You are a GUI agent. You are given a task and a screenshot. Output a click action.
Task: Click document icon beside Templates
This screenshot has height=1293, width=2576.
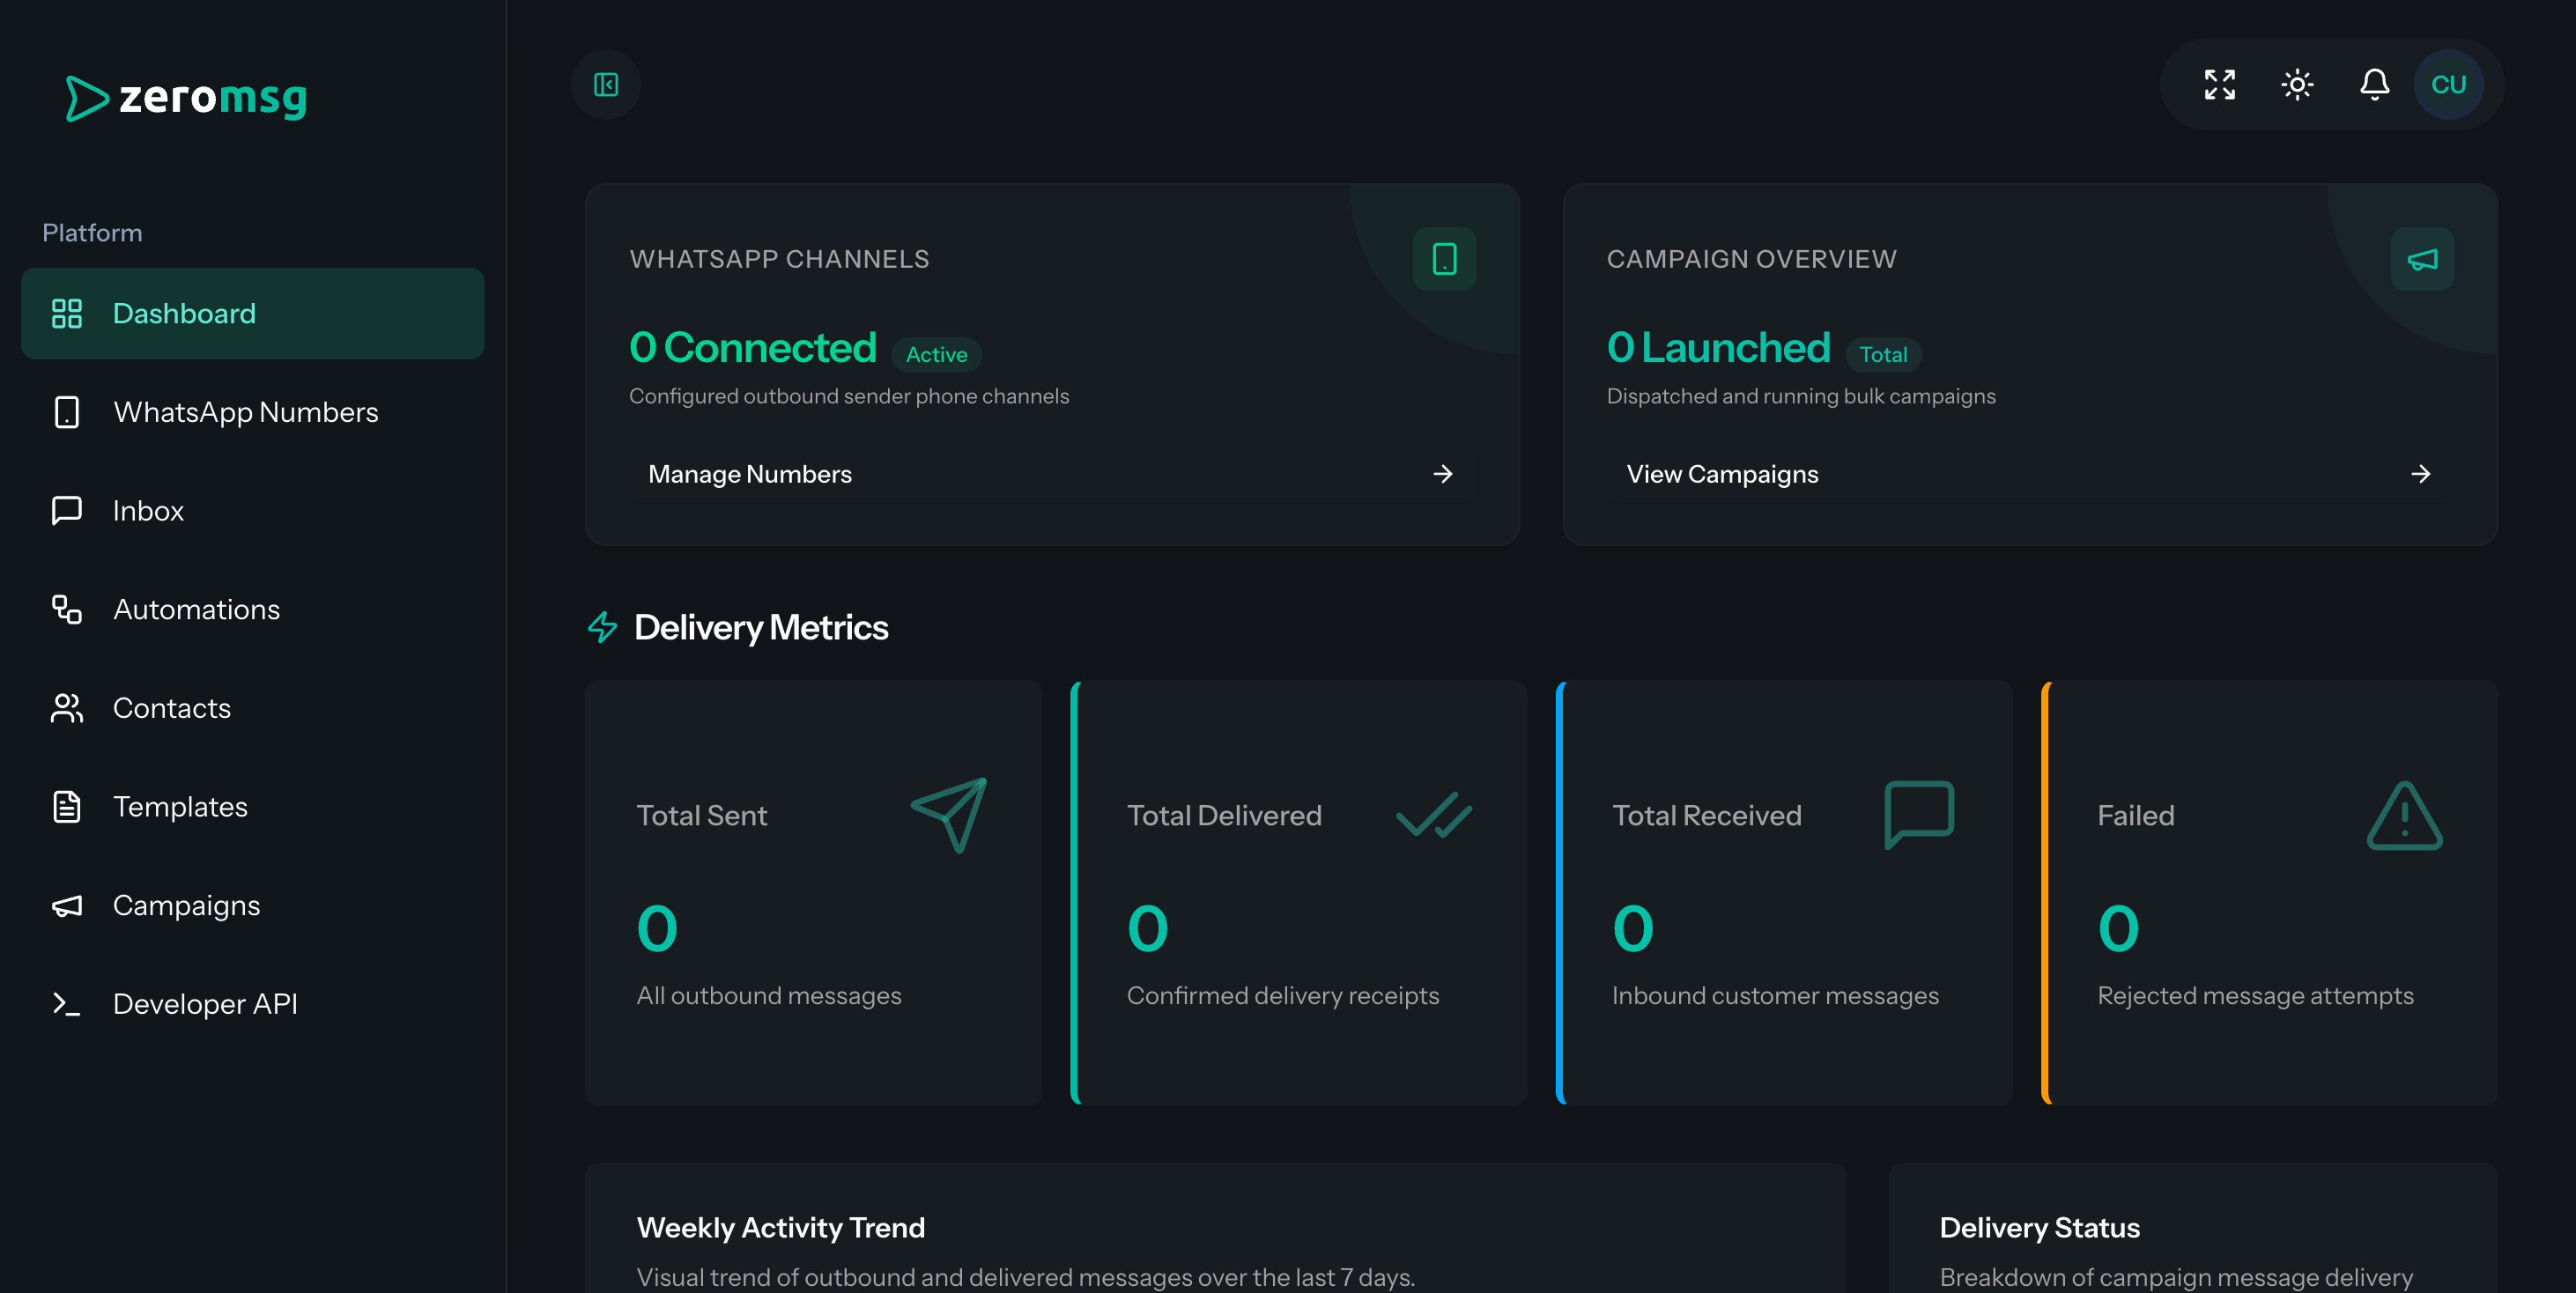click(x=67, y=807)
